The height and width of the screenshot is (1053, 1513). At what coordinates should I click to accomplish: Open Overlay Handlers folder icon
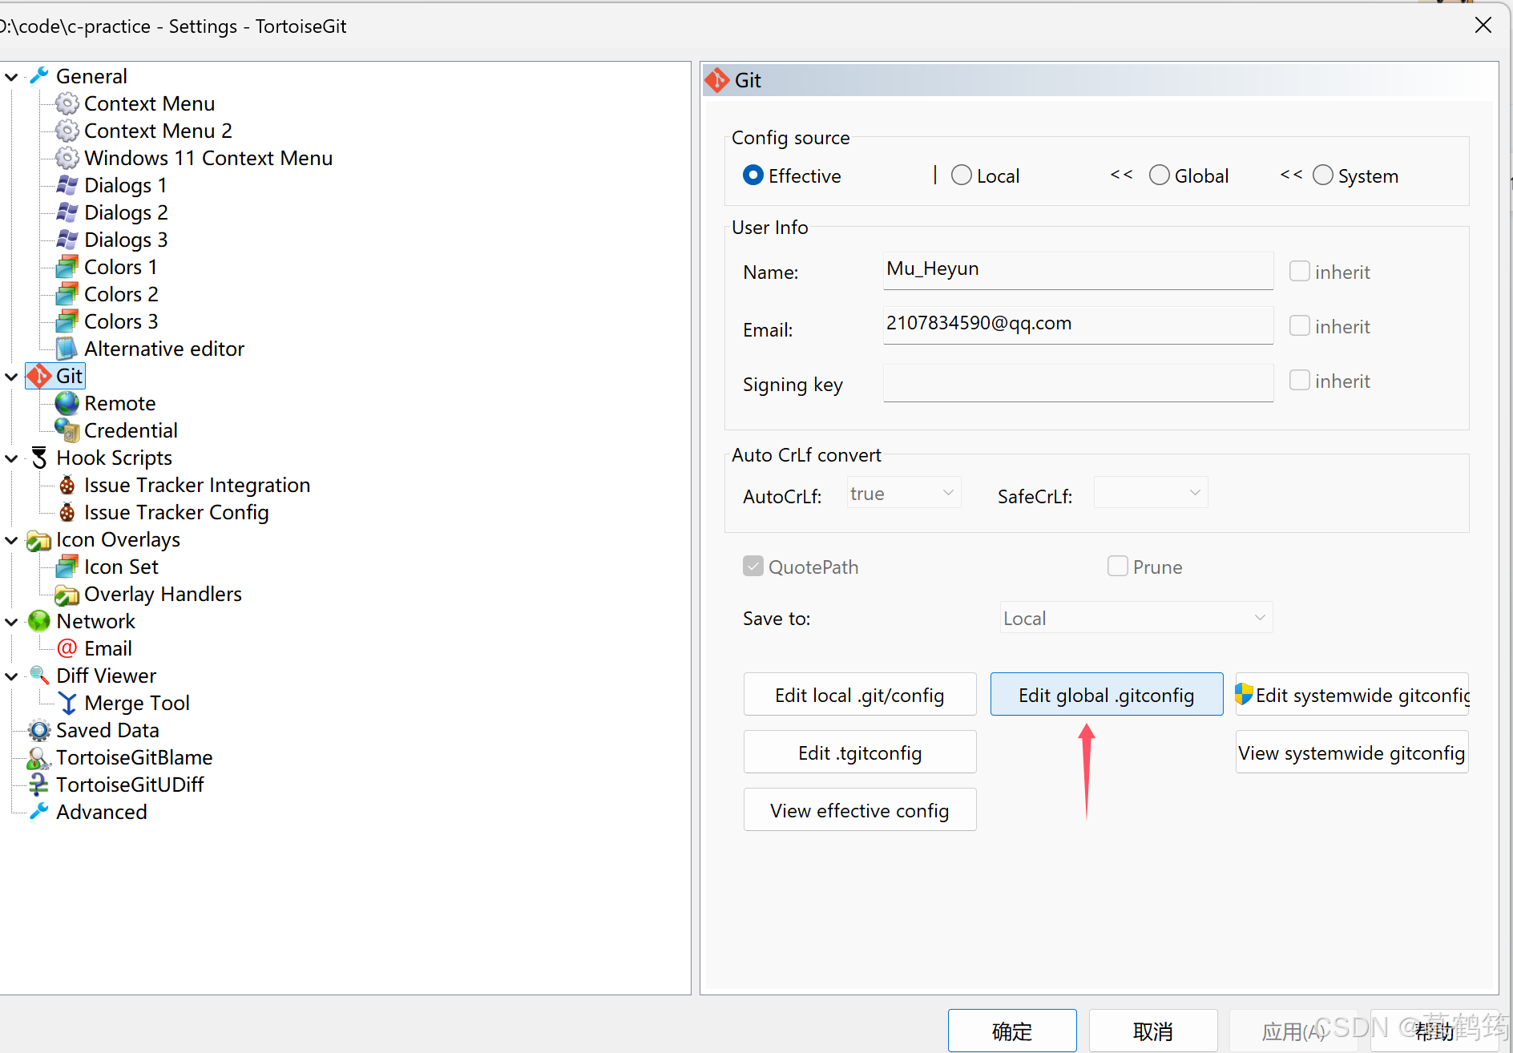pyautogui.click(x=67, y=594)
